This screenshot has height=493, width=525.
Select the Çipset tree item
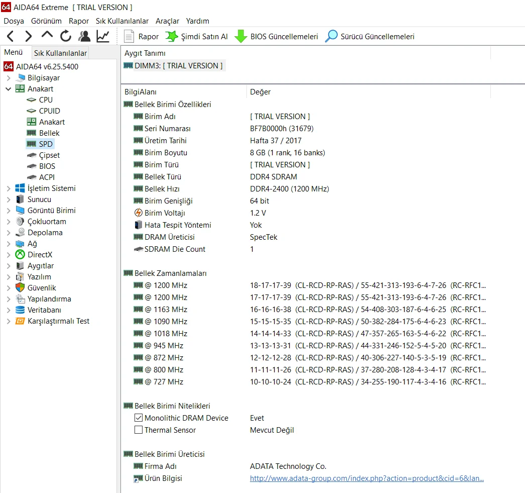click(x=49, y=155)
